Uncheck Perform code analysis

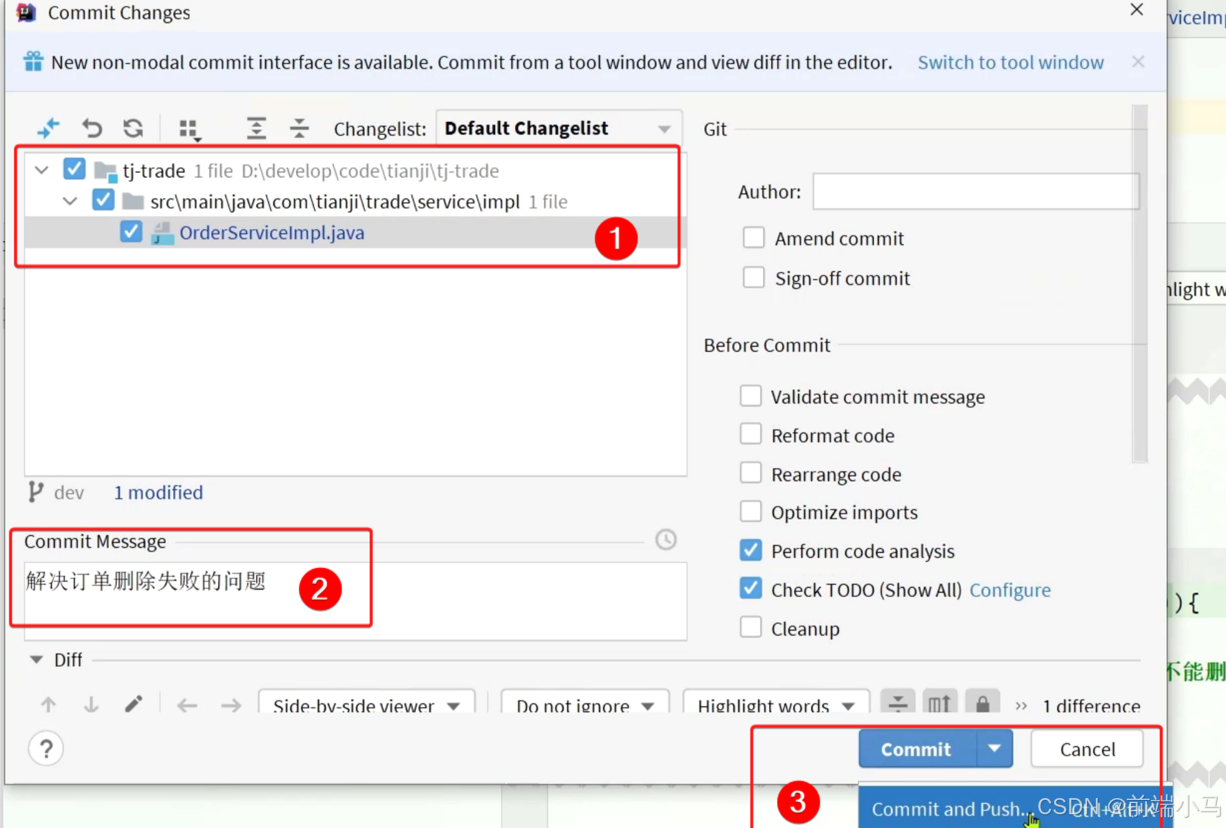(x=751, y=550)
